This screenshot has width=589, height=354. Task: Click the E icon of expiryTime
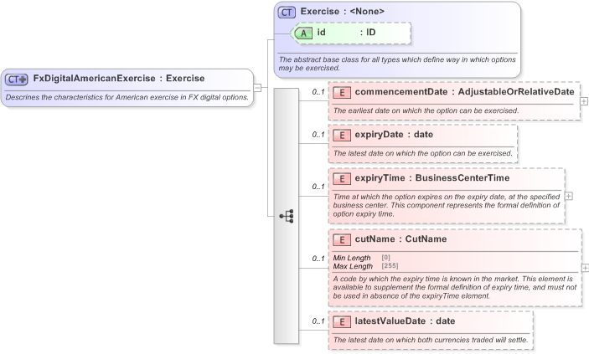[342, 179]
